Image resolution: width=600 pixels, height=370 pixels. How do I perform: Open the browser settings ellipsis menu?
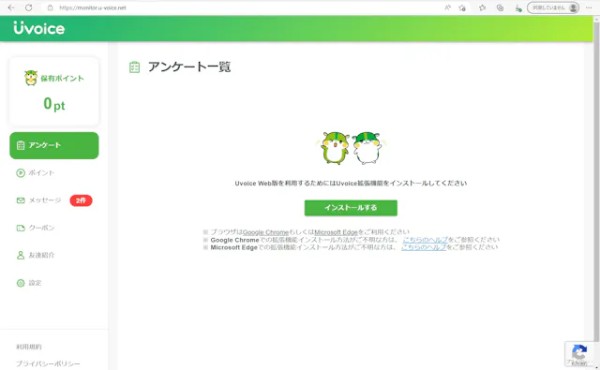[x=589, y=7]
